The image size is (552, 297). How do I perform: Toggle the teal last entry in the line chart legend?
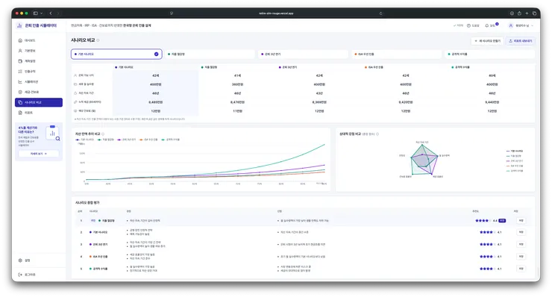pyautogui.click(x=170, y=140)
